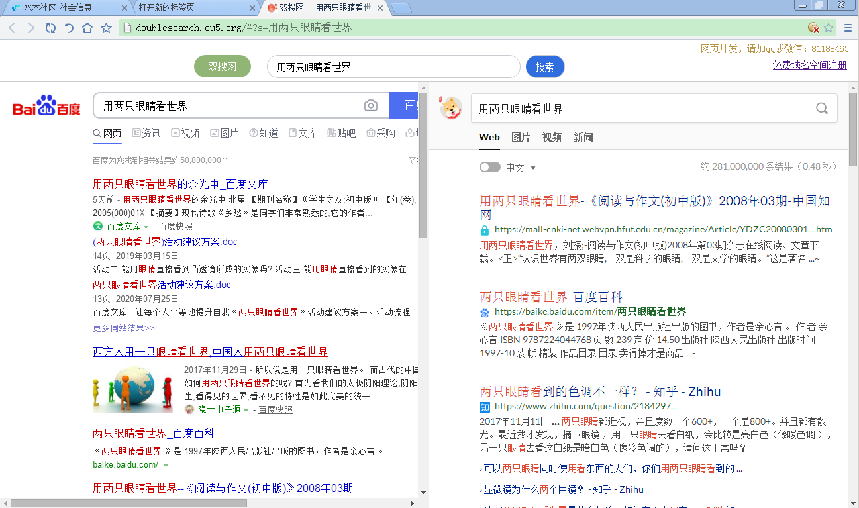
Task: Select the Baidu 视频 tab
Action: [x=185, y=133]
